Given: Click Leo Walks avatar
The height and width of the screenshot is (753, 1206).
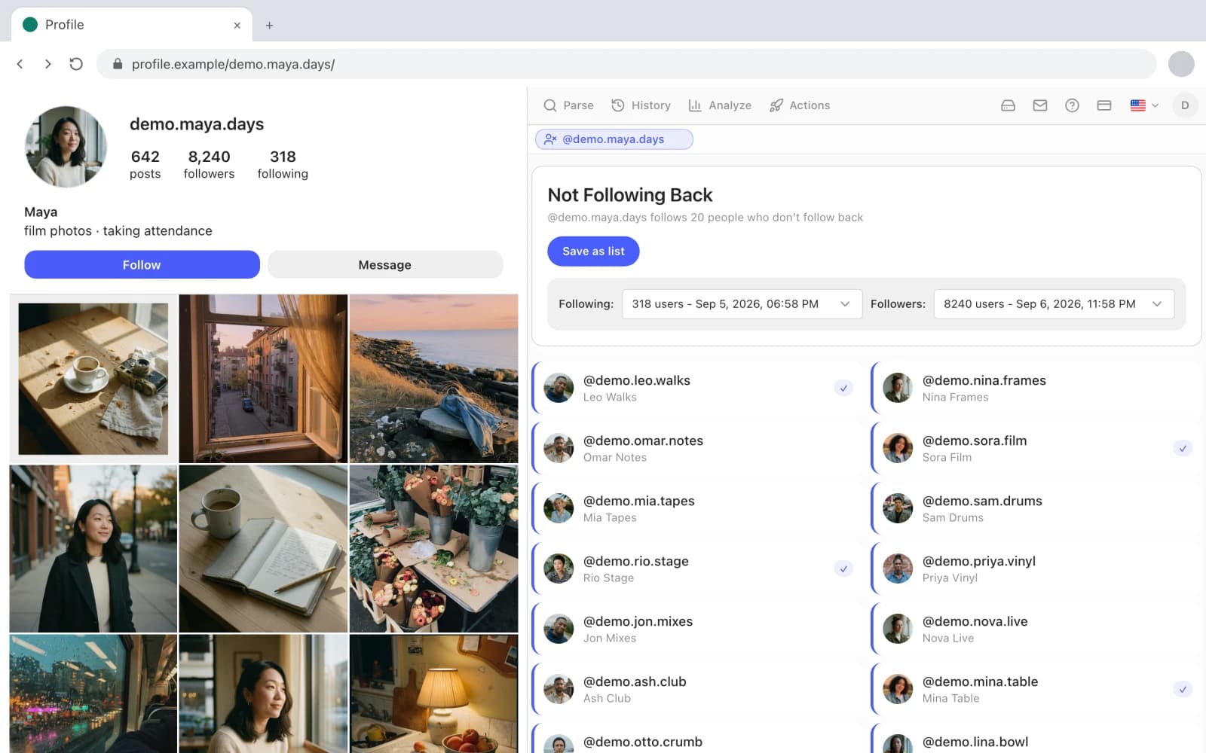Looking at the screenshot, I should point(559,389).
